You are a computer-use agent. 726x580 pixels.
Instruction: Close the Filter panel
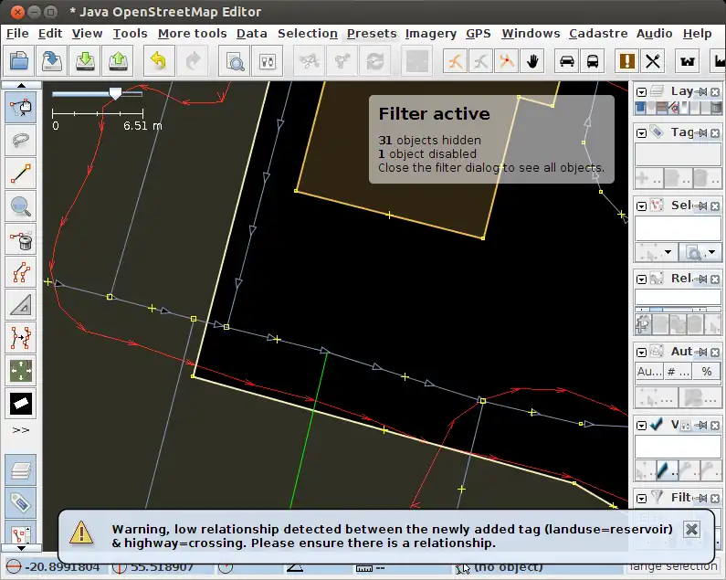pyautogui.click(x=715, y=499)
